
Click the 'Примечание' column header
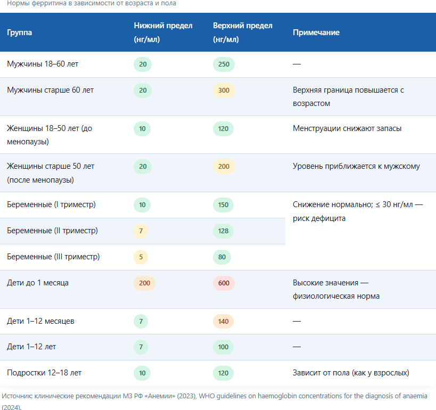tap(316, 32)
